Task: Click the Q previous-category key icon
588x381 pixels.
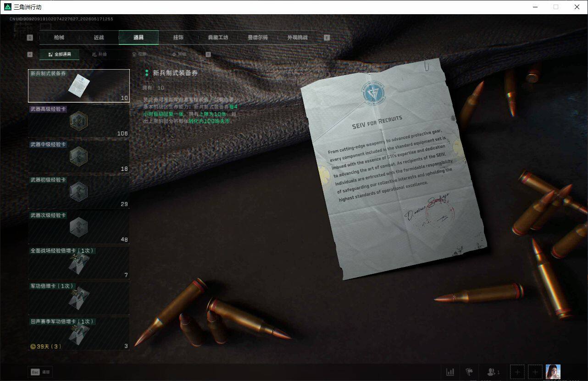Action: coord(30,38)
